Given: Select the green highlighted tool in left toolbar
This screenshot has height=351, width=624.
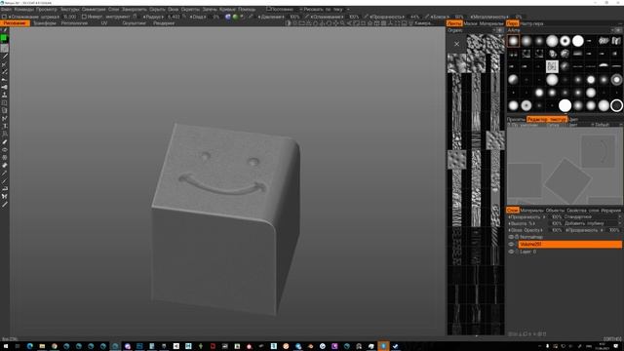Looking at the screenshot, I should point(4,38).
